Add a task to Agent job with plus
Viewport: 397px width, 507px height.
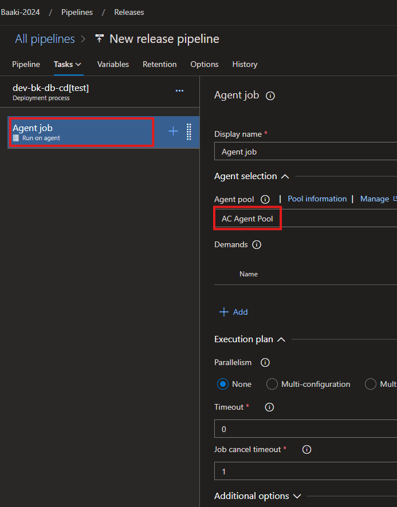(173, 131)
